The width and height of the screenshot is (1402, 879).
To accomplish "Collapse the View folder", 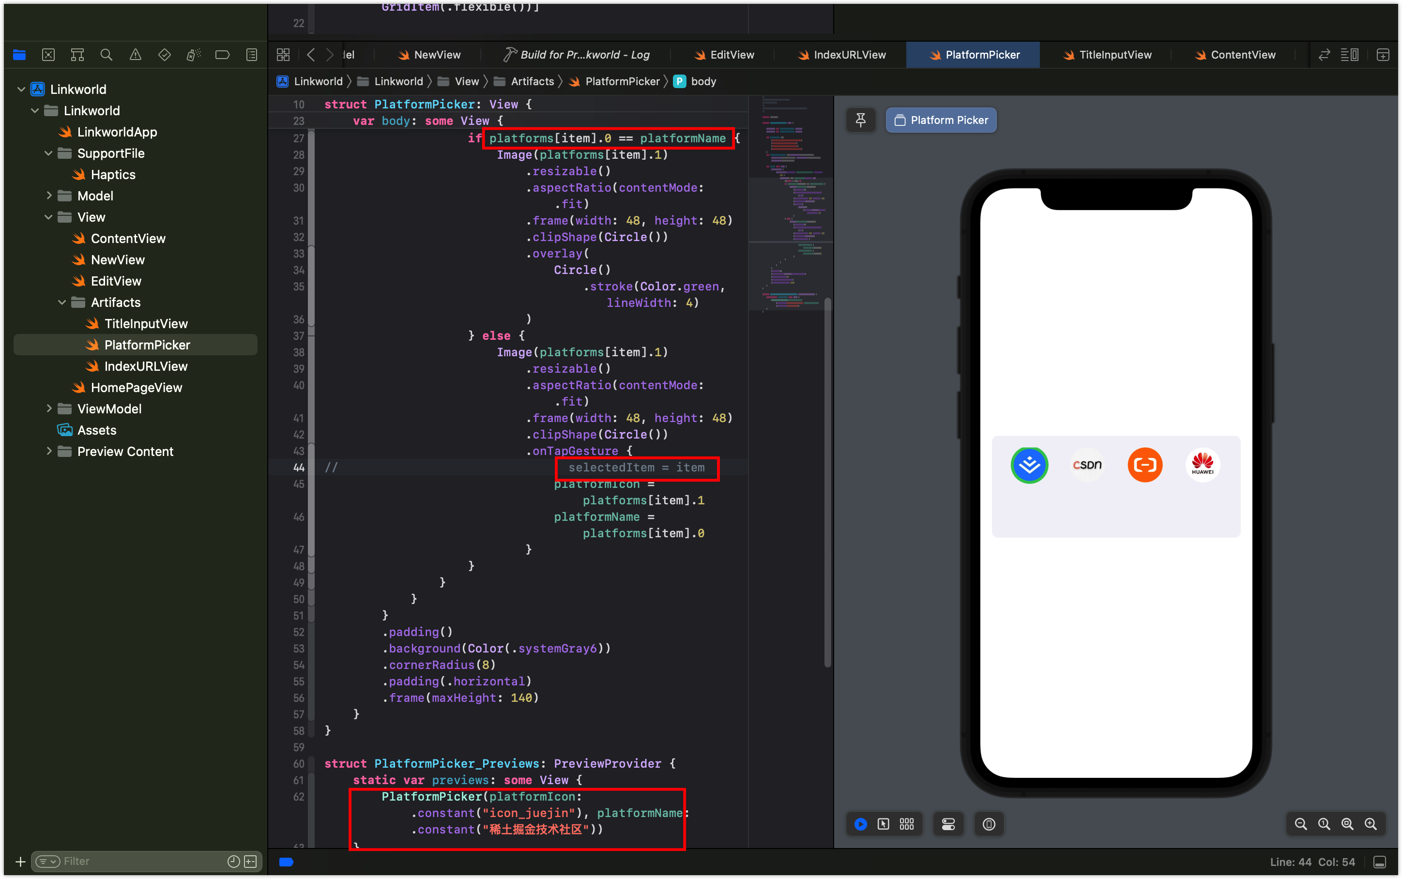I will click(49, 217).
